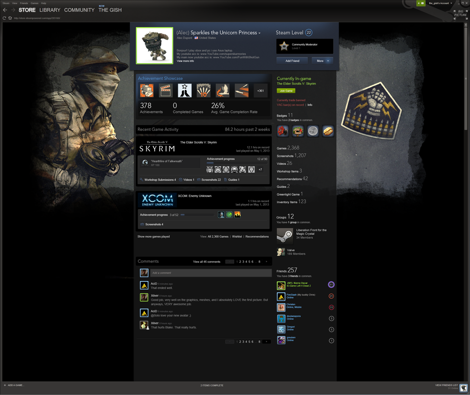Open the More dropdown on profile
Screen dimensions: 470x395
click(322, 61)
